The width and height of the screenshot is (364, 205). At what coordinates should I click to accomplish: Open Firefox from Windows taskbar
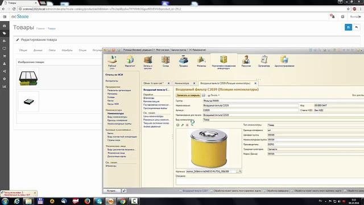click(87, 201)
